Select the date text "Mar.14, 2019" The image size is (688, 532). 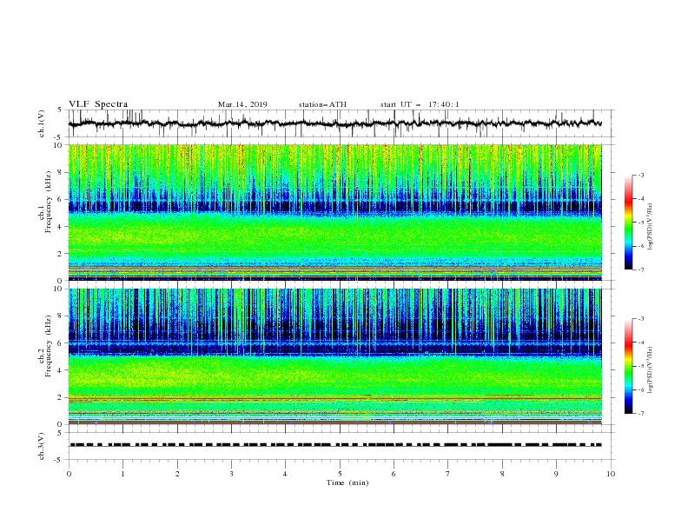(242, 104)
